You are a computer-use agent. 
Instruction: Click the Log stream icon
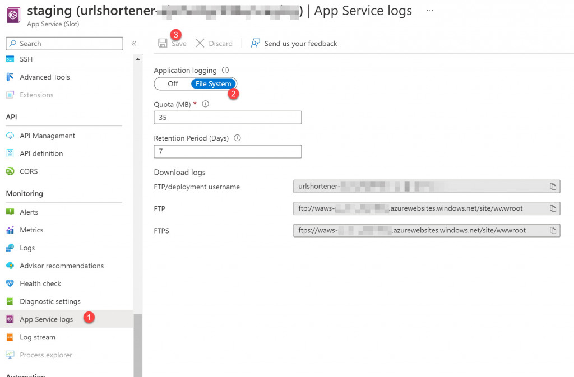pyautogui.click(x=10, y=337)
